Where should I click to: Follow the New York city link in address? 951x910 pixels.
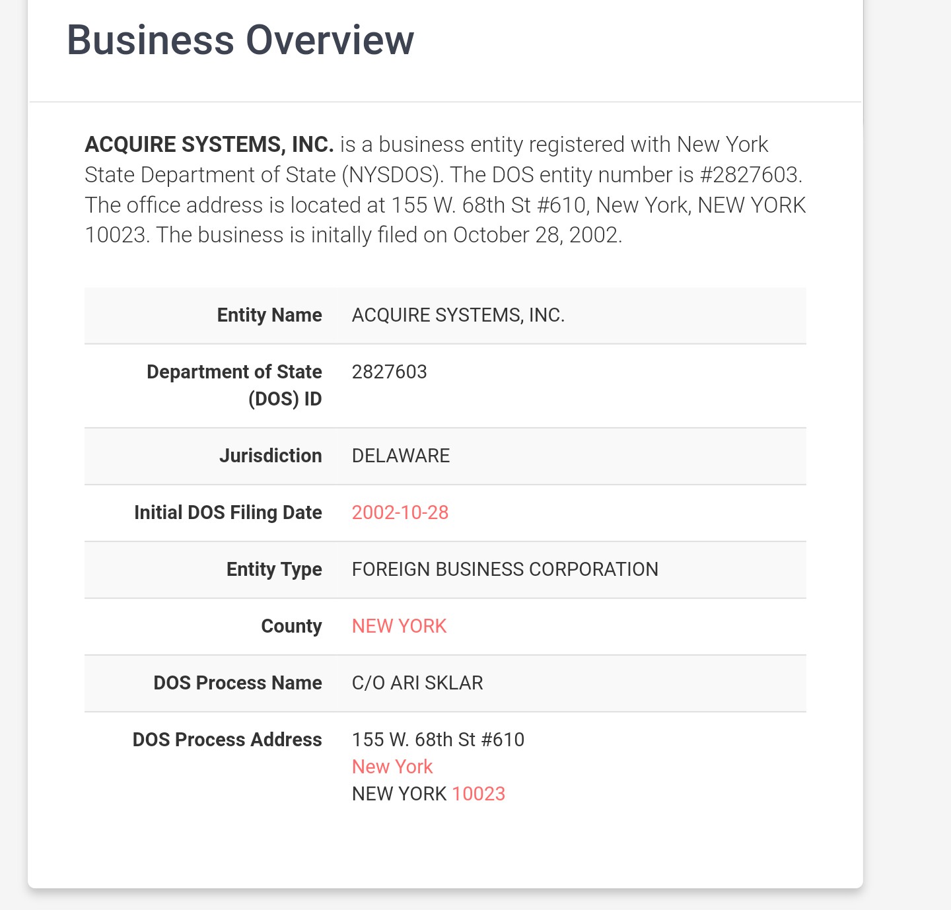click(392, 767)
